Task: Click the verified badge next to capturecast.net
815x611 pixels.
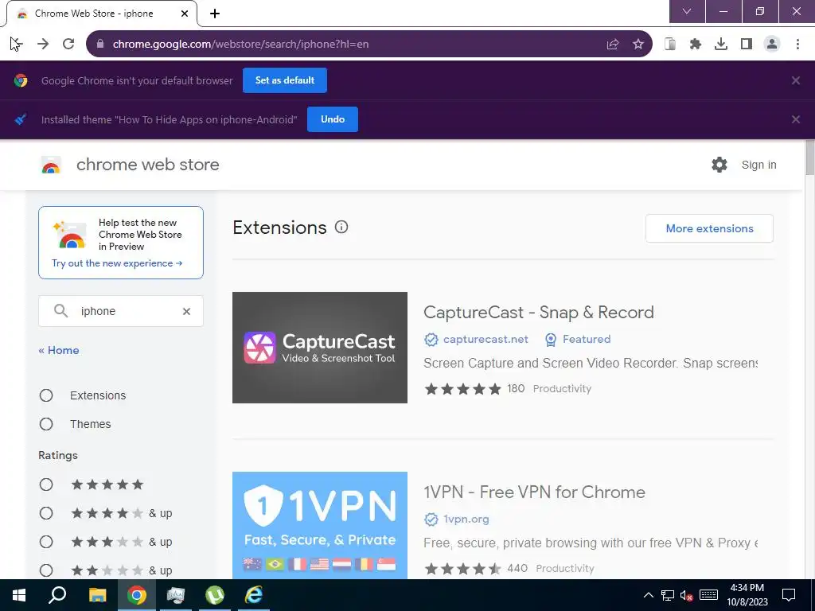Action: [x=431, y=339]
